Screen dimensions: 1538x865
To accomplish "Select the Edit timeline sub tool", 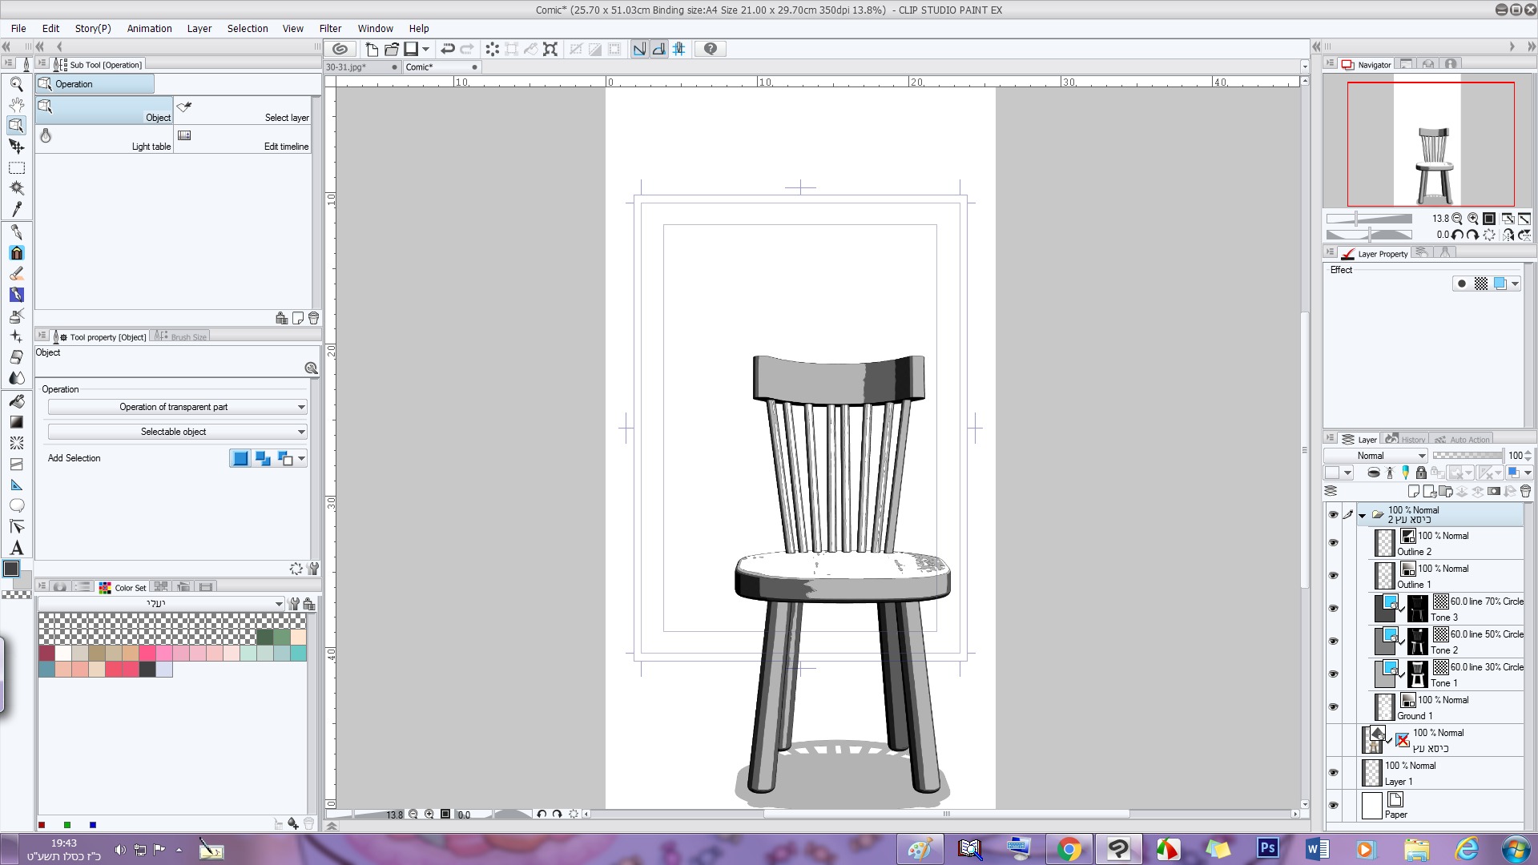I will coord(243,139).
